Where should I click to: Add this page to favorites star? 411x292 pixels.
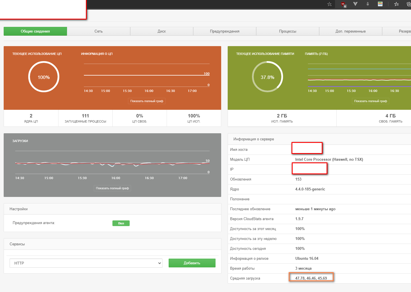329,4
